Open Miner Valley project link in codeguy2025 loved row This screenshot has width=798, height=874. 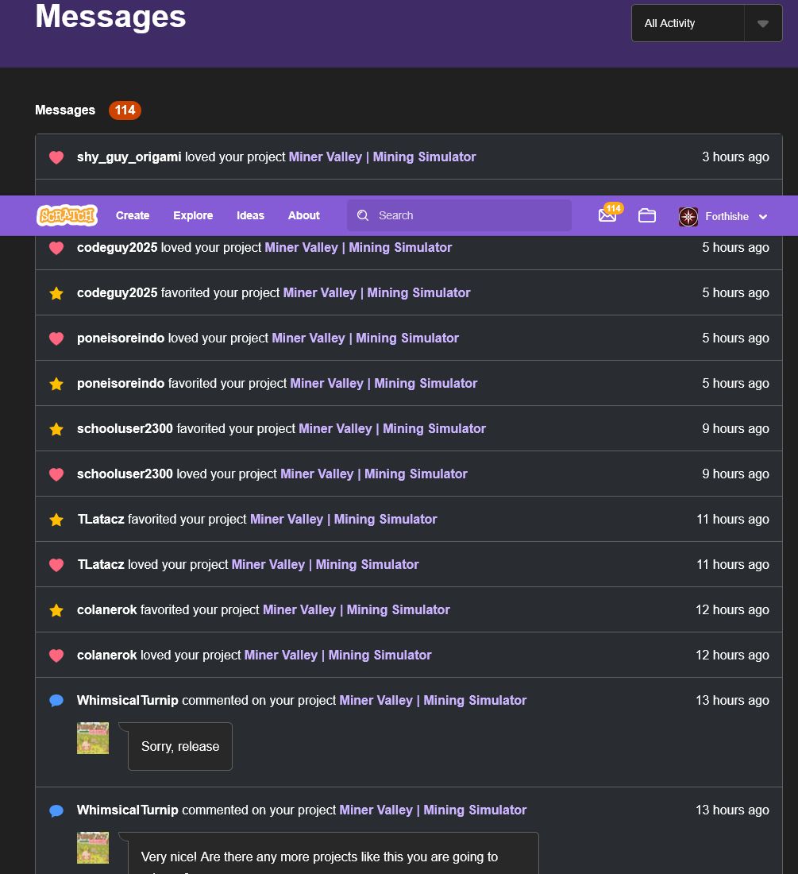[x=358, y=247]
